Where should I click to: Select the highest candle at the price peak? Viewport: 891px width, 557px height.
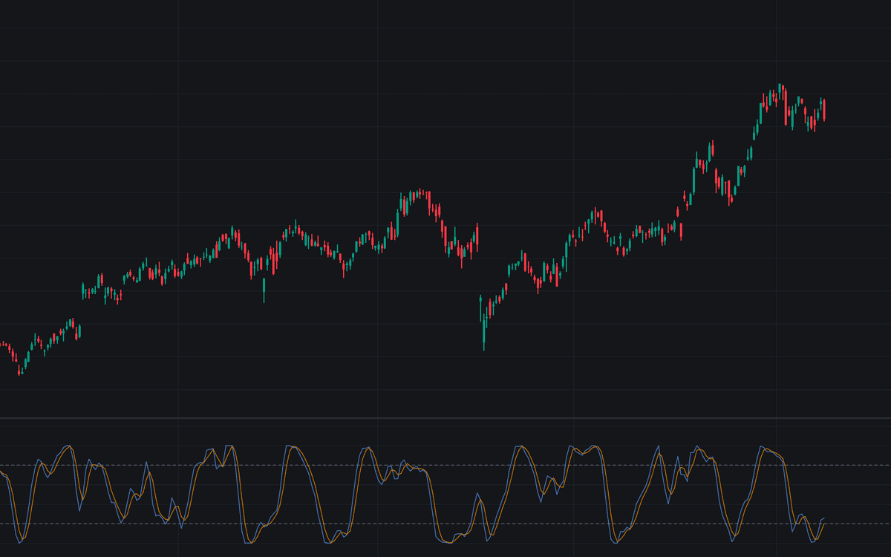pos(780,91)
